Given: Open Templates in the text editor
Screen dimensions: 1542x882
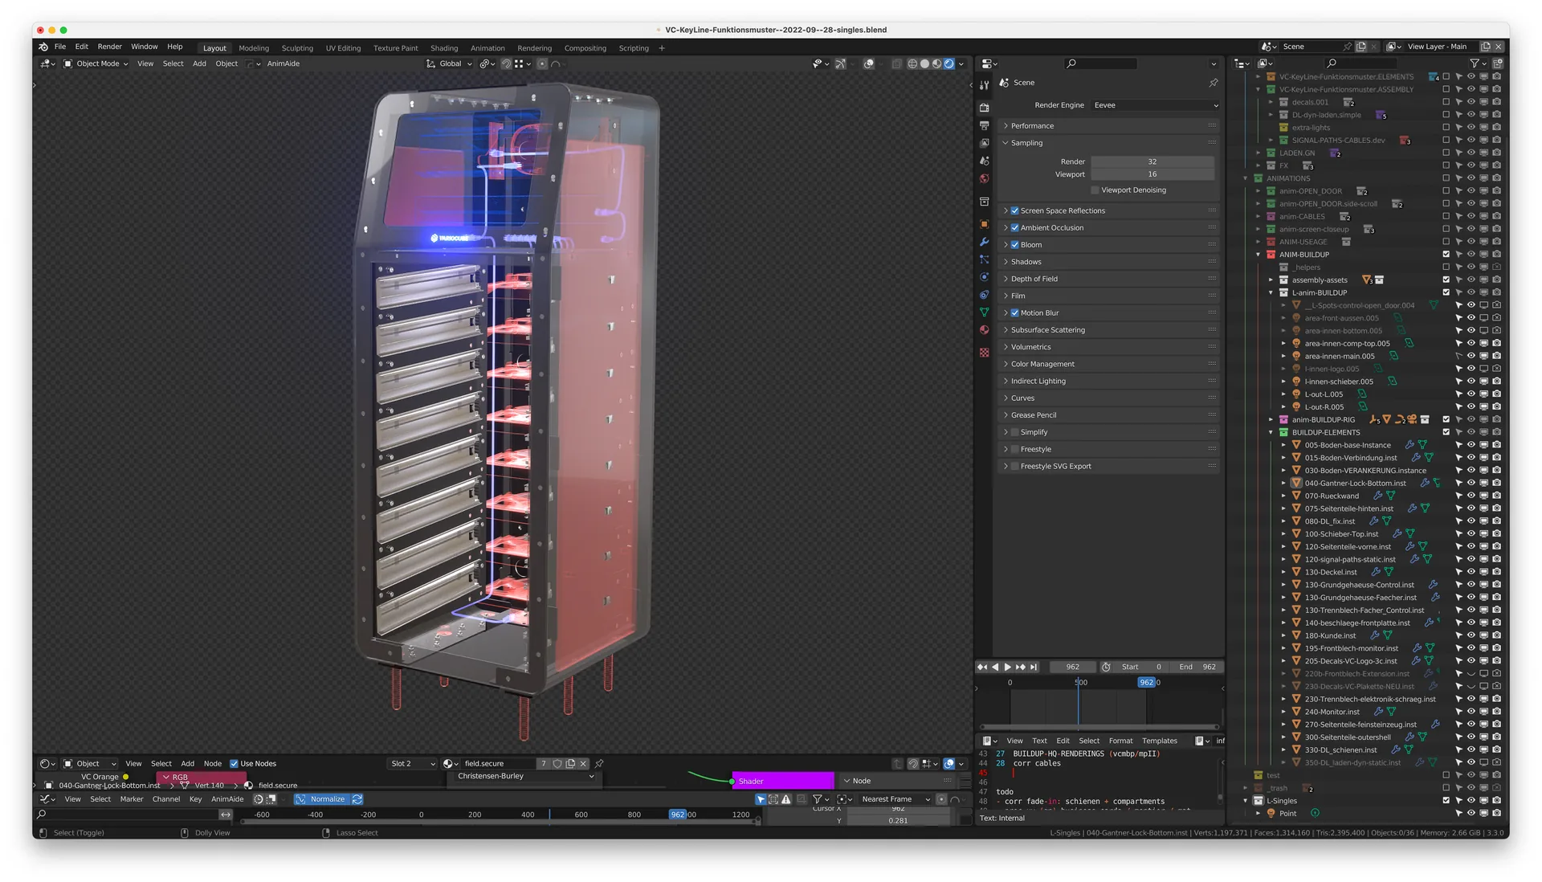Looking at the screenshot, I should [1160, 741].
